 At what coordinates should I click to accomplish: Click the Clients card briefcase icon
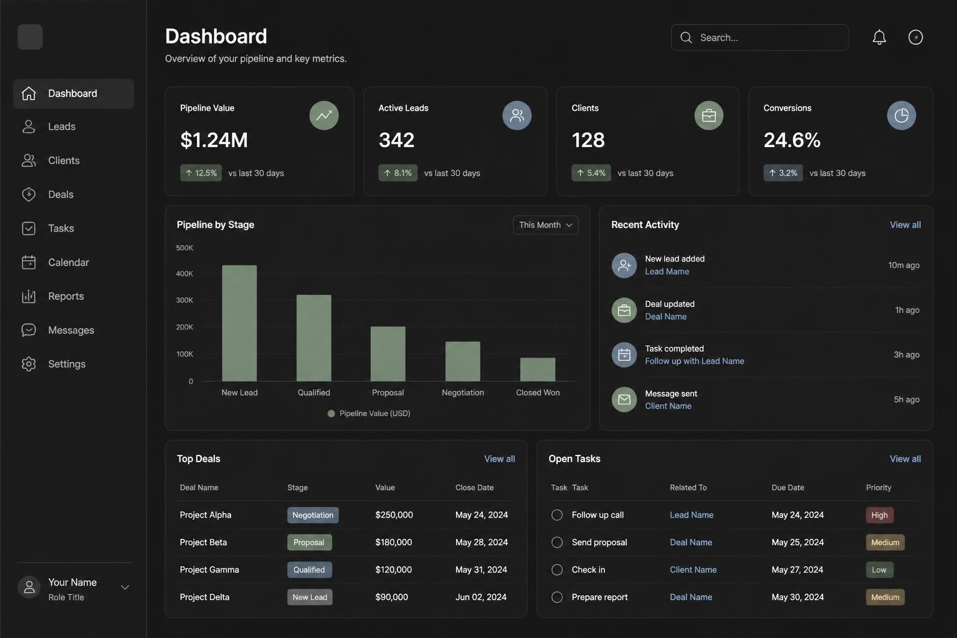click(x=709, y=115)
